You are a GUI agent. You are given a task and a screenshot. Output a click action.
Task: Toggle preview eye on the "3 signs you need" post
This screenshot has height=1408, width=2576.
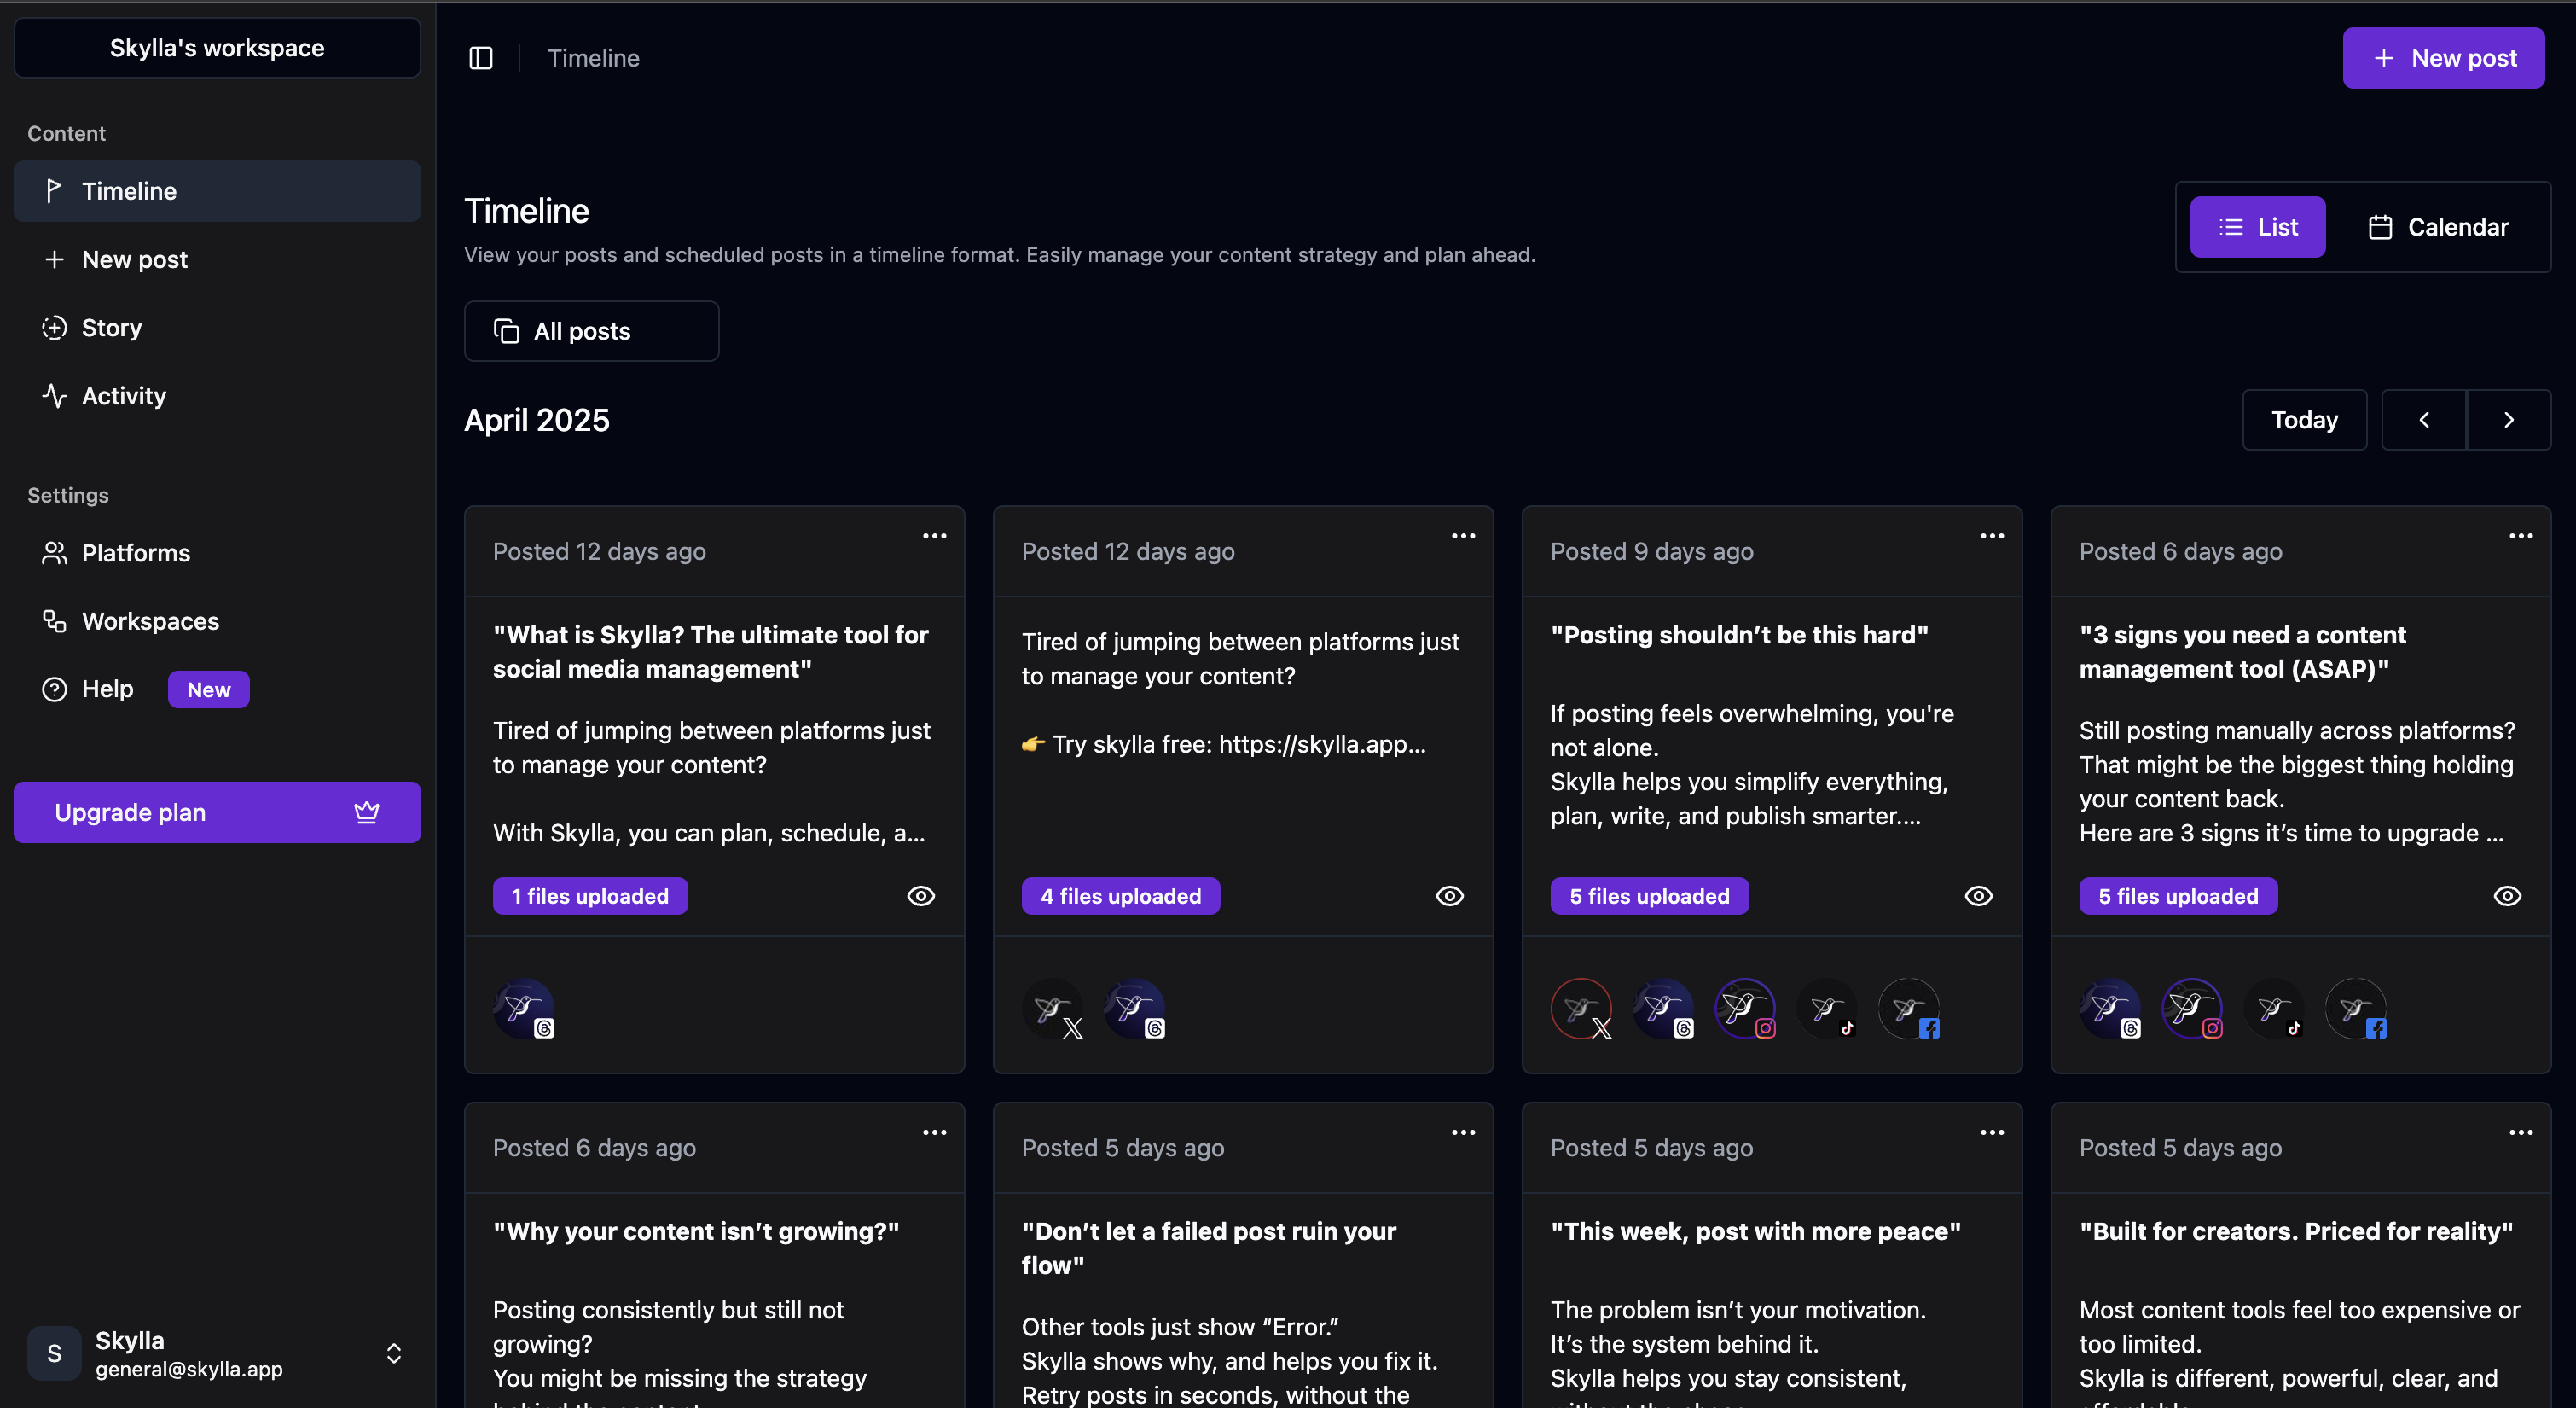(x=2507, y=896)
